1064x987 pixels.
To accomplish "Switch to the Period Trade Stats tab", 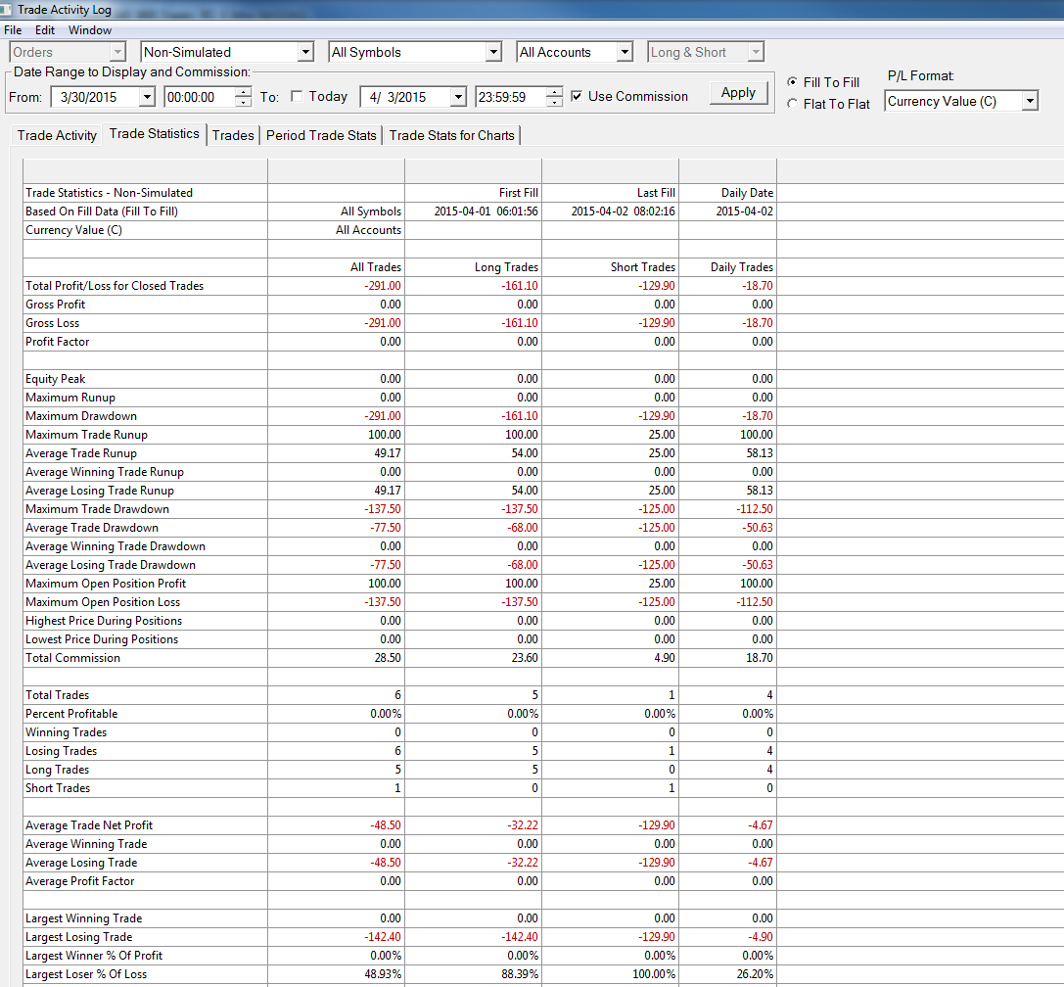I will 321,135.
